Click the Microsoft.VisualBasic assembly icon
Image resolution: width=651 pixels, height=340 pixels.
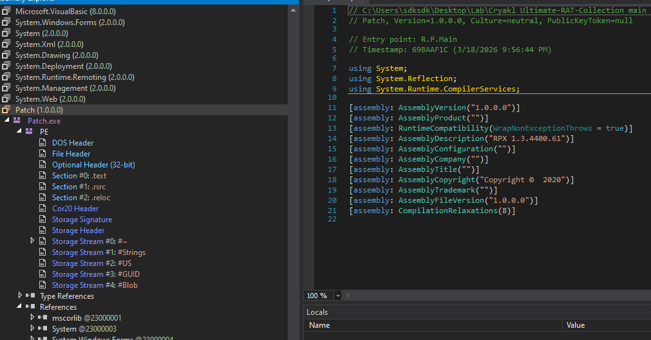(x=7, y=12)
